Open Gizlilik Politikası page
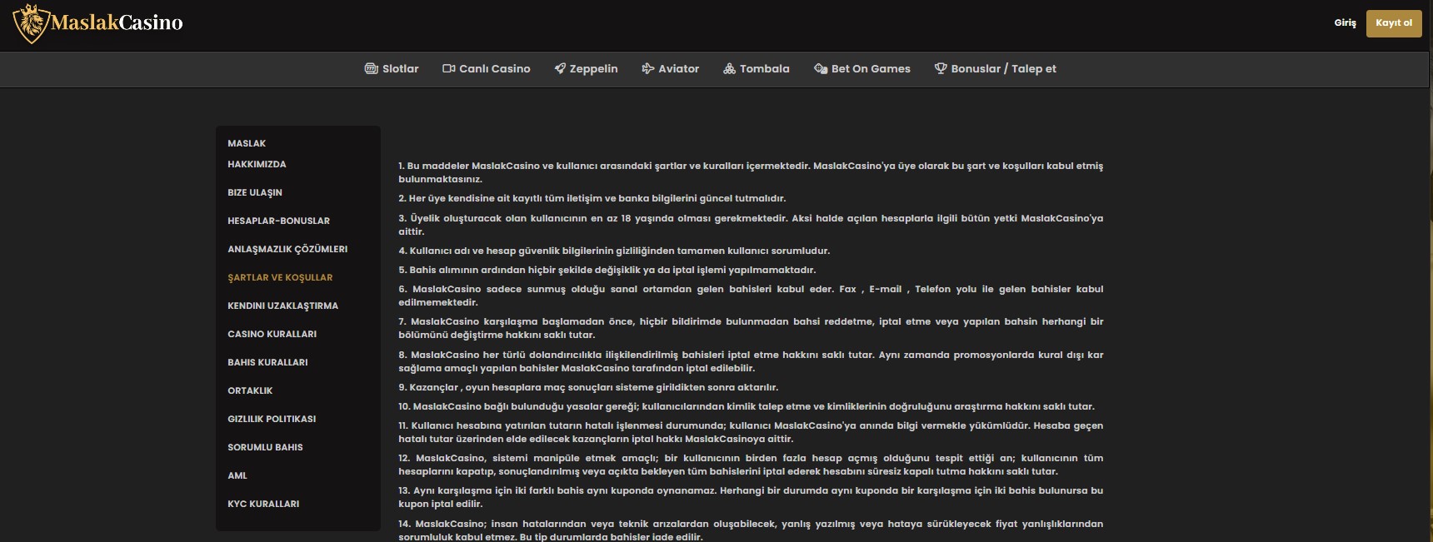 [272, 419]
